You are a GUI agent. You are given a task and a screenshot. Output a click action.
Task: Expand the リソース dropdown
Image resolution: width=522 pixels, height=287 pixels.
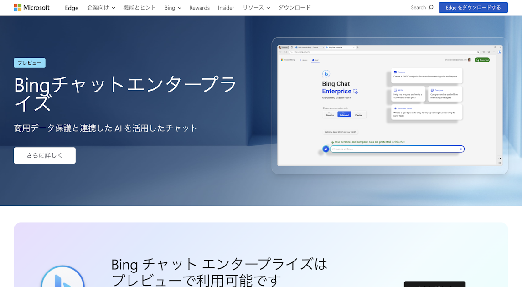point(256,7)
